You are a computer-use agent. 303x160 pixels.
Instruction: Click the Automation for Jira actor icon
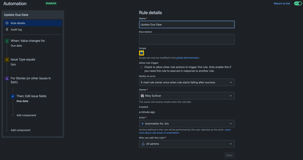coord(142,124)
